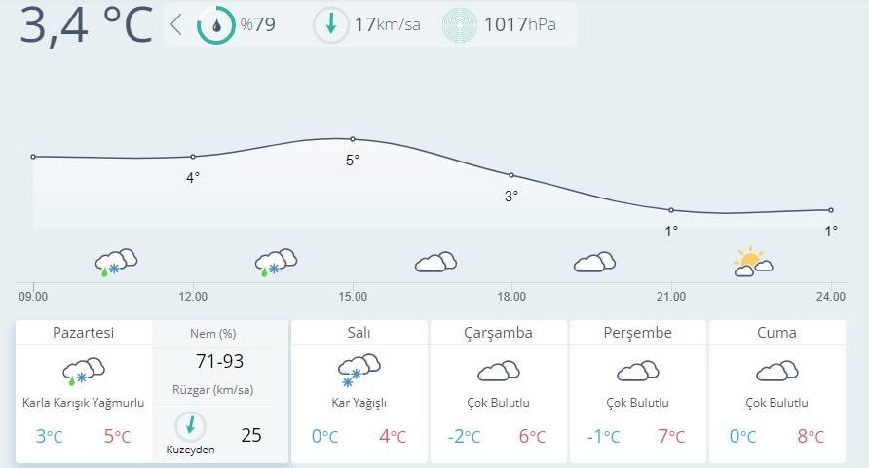Viewport: 869px width, 468px height.
Task: Collapse details with the left chevron arrow
Action: tap(176, 25)
